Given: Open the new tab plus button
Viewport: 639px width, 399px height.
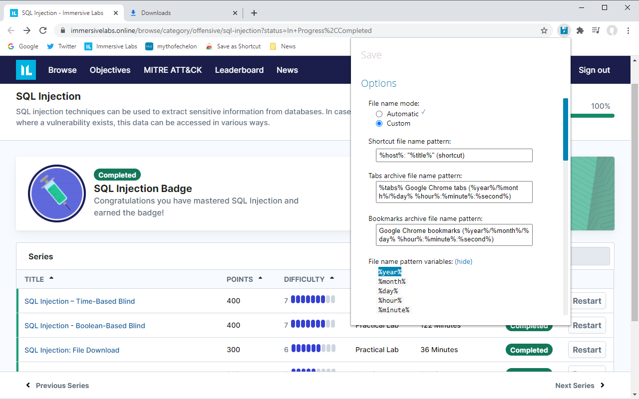Looking at the screenshot, I should 254,13.
